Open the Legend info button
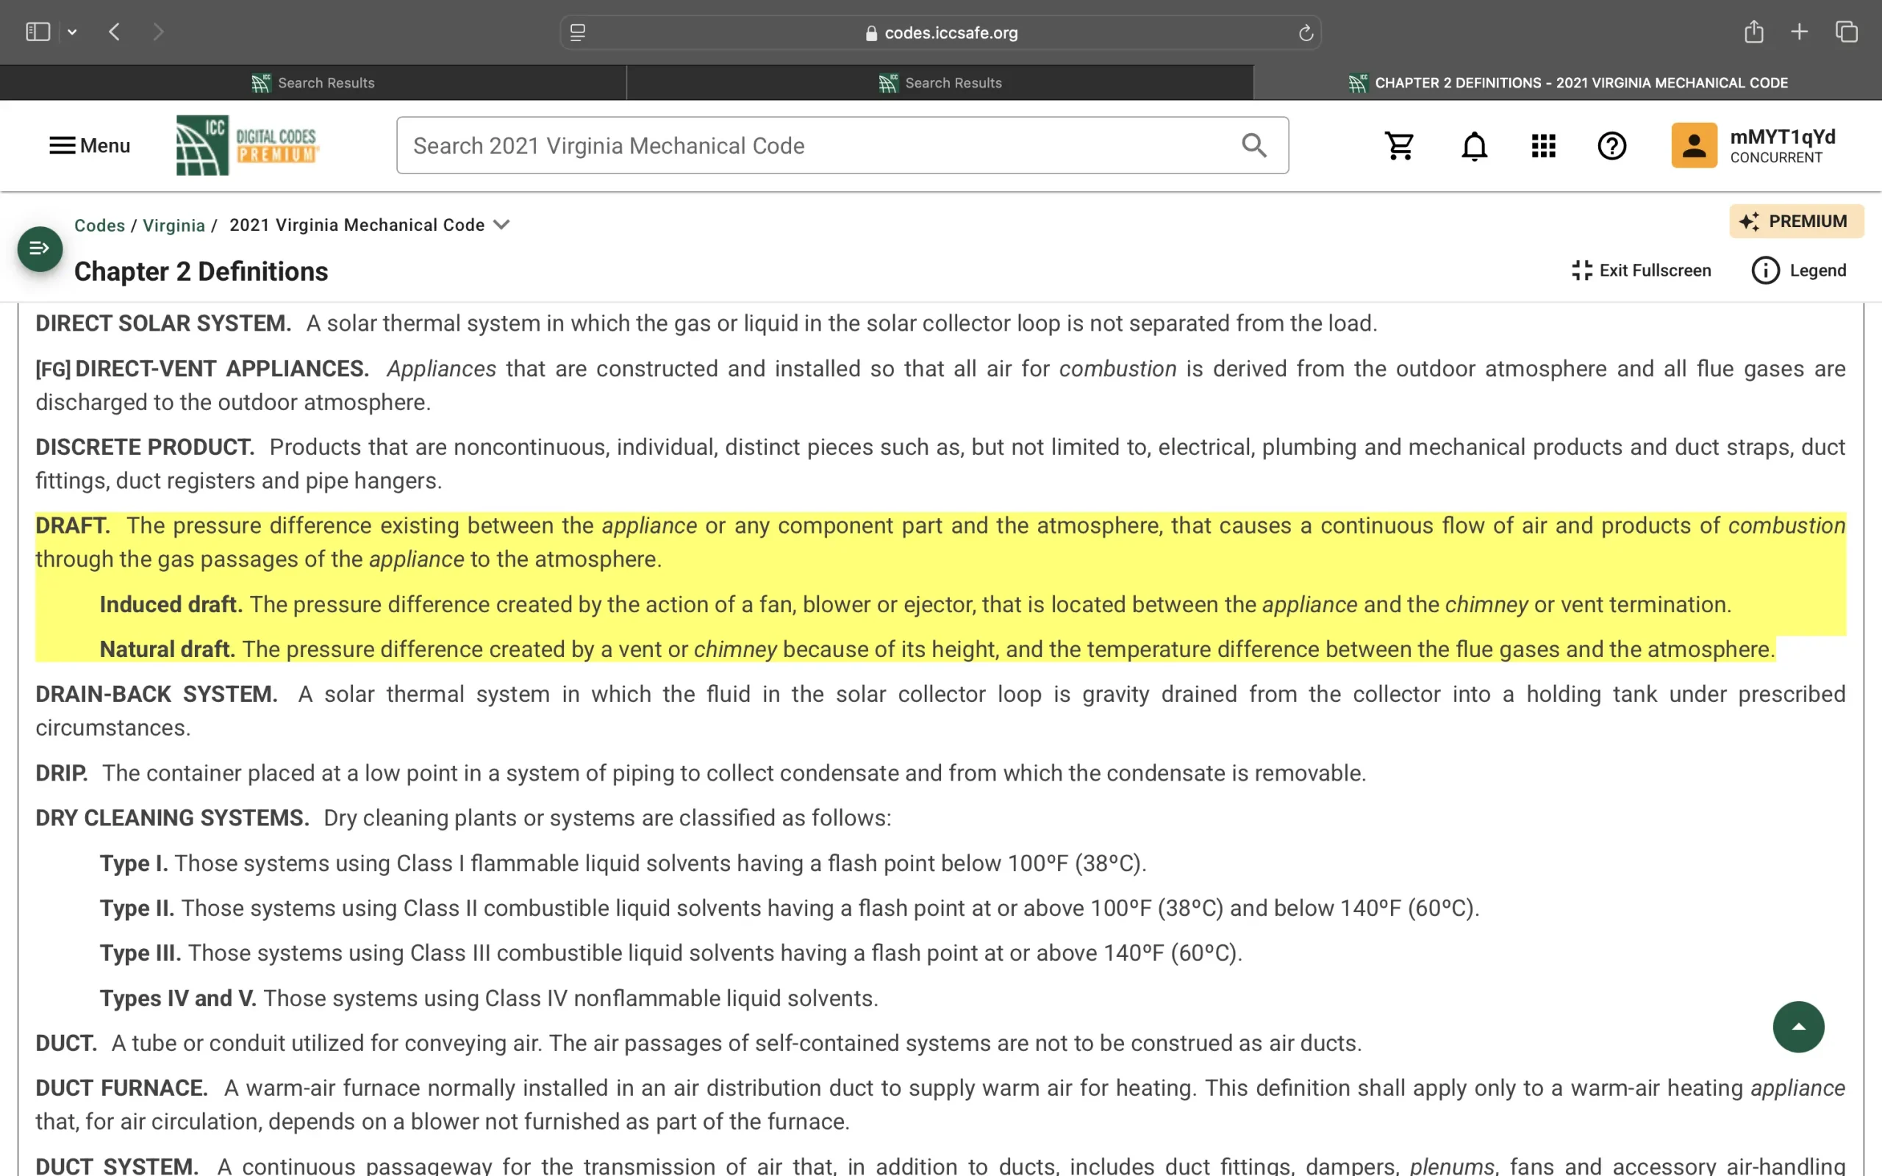The image size is (1882, 1176). [1798, 270]
